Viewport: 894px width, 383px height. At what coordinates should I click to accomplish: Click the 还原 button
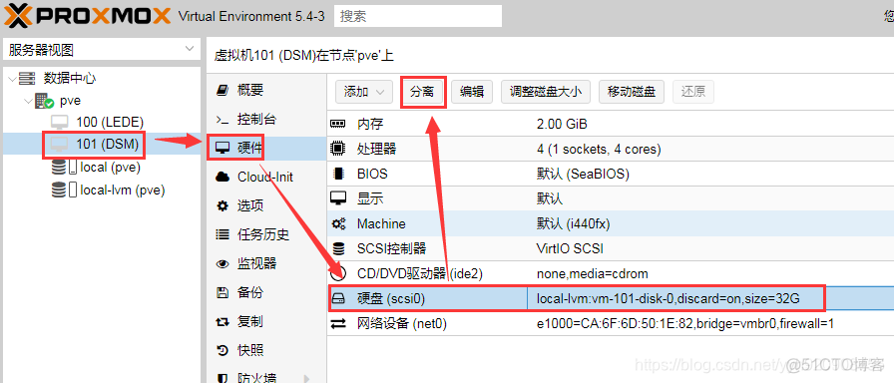(693, 92)
